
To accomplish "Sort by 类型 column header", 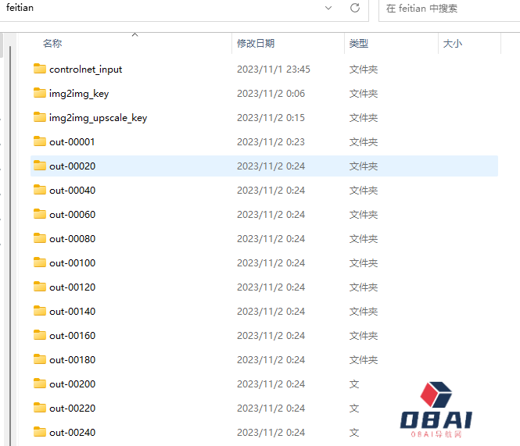I will (358, 44).
